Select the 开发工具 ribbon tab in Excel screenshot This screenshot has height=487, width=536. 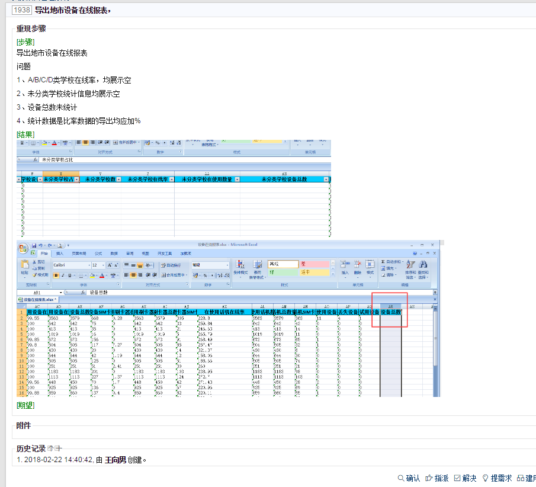click(x=165, y=254)
